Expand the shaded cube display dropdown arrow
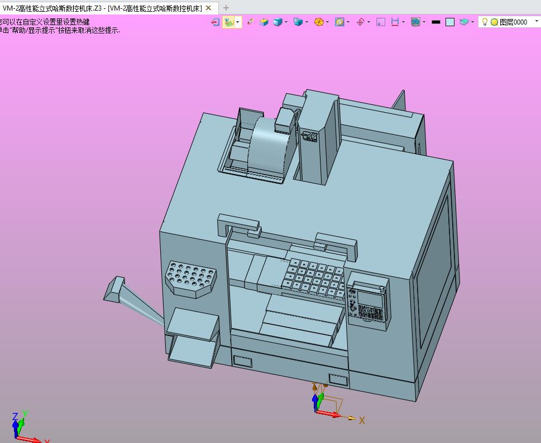Viewport: 541px width, 443px height. 286,22
